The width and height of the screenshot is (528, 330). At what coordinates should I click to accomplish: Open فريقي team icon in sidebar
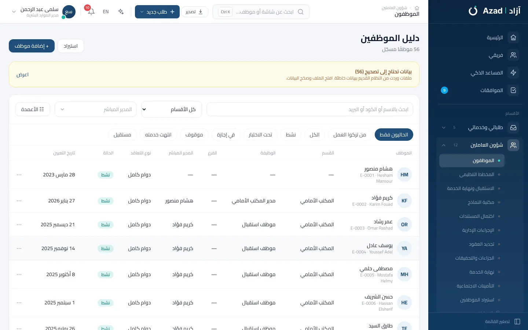pyautogui.click(x=513, y=55)
